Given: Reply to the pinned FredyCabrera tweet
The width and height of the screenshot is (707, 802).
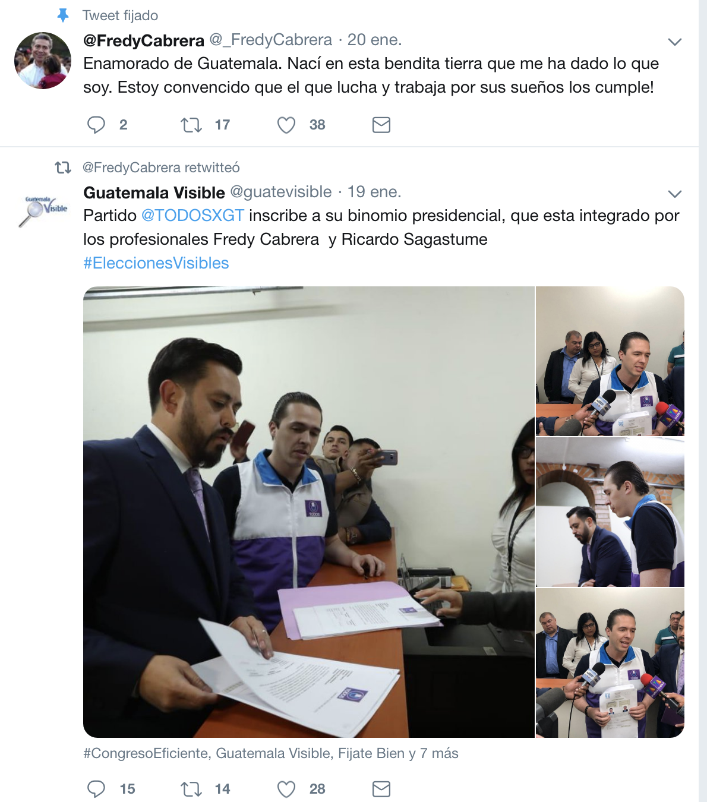Looking at the screenshot, I should coord(96,125).
